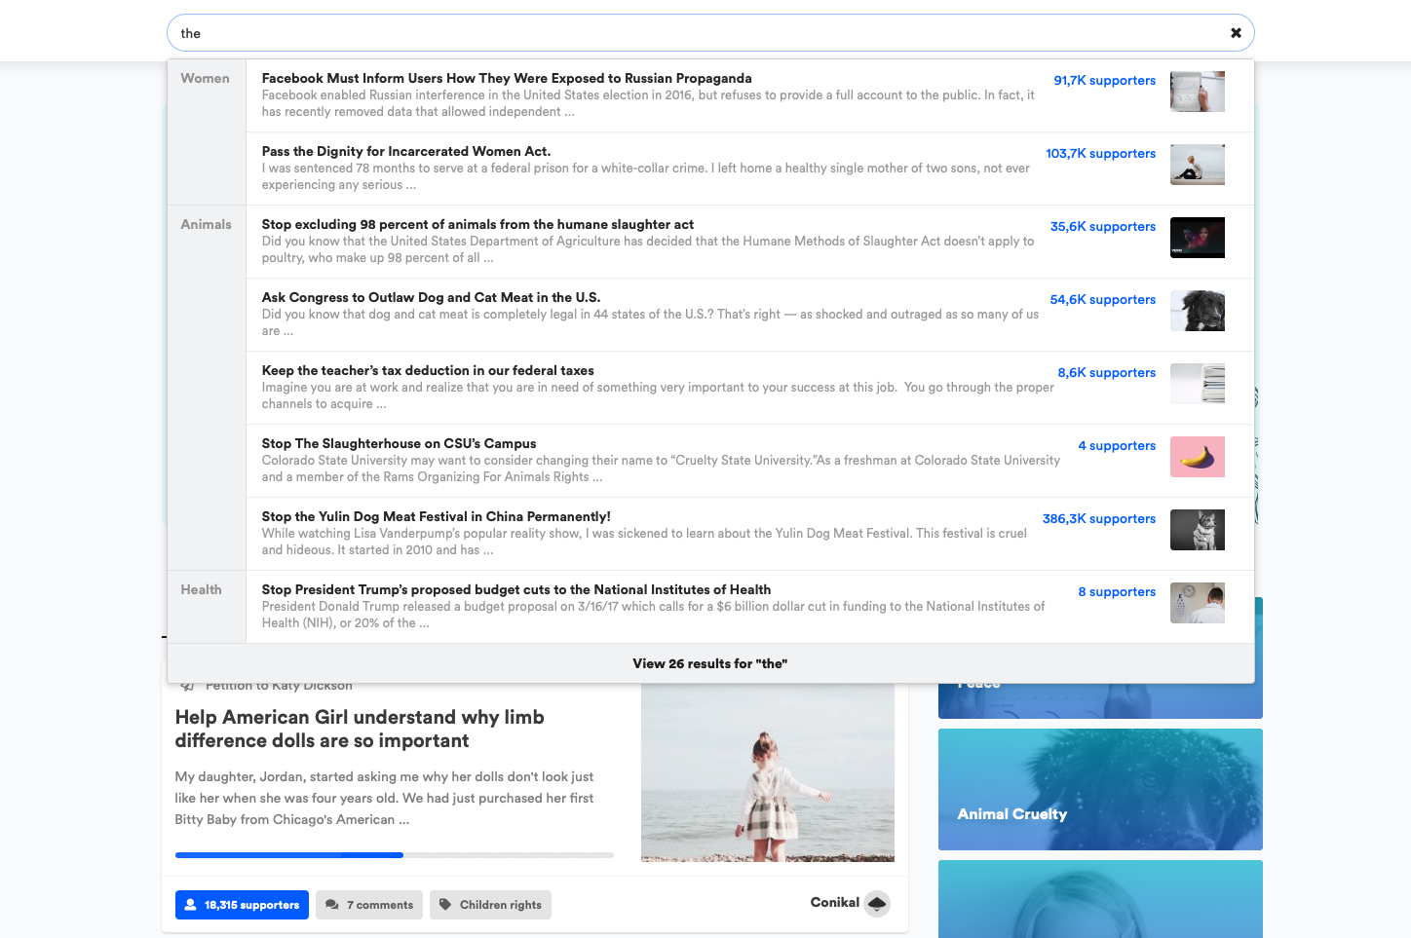Click the tag icon beside "Children rights"
This screenshot has width=1411, height=938.
pyautogui.click(x=445, y=904)
